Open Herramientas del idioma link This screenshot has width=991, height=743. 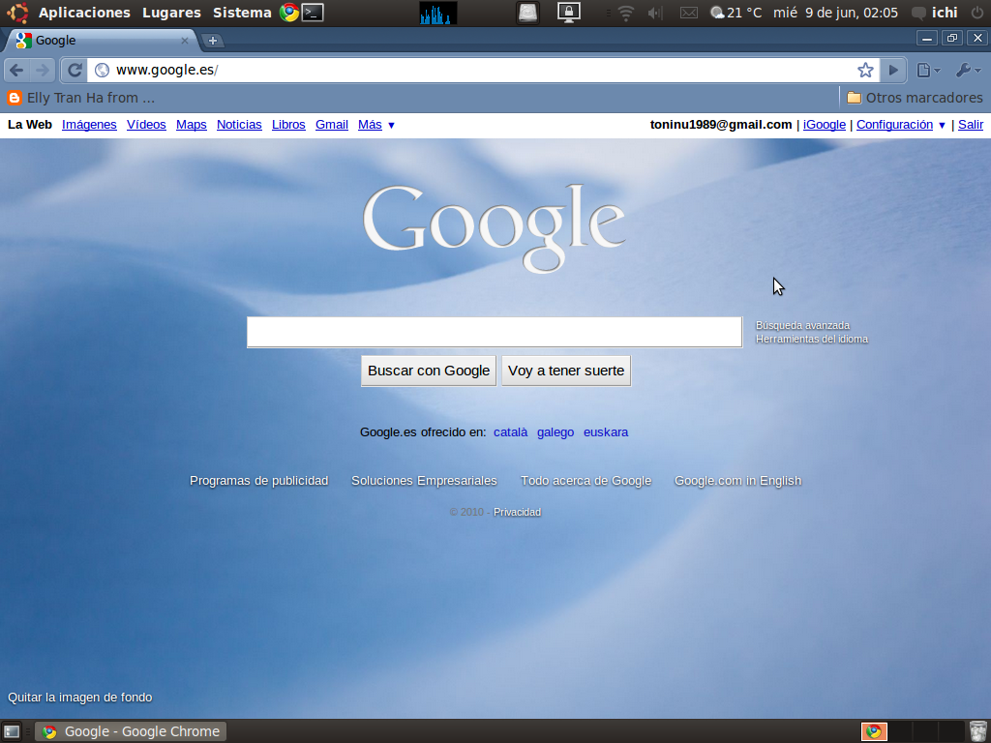[x=812, y=340]
